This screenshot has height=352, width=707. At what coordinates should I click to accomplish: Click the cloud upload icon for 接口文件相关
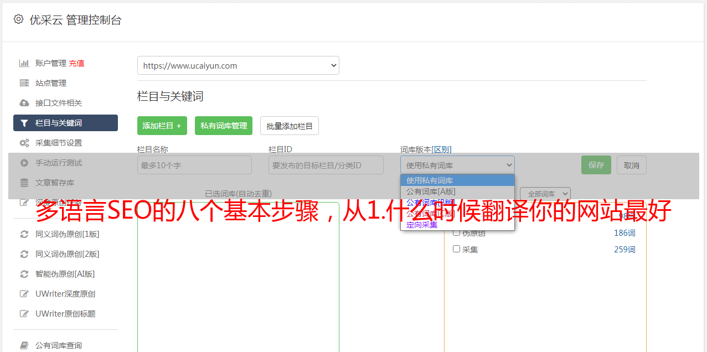tap(24, 103)
